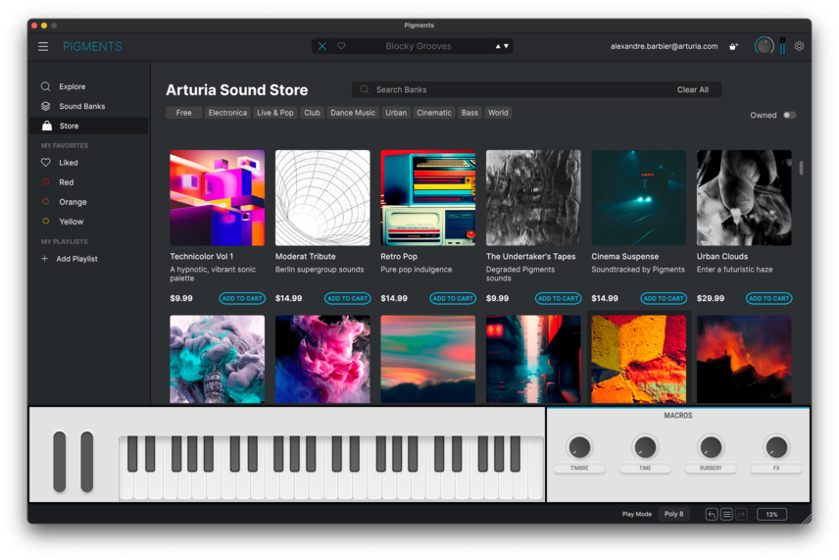The width and height of the screenshot is (839, 560).
Task: Click the redo arrow icon in the status bar
Action: tap(741, 515)
